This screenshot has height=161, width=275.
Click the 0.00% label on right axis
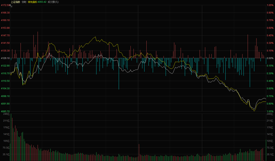tap(270, 58)
